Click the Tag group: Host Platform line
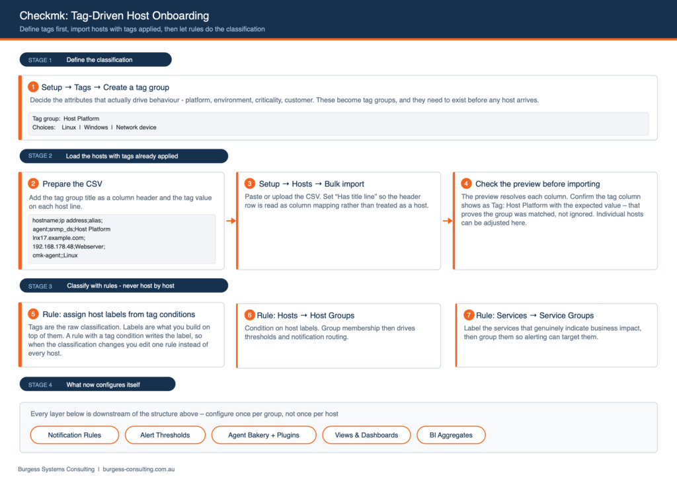Viewport: 677px width, 483px height. point(65,119)
